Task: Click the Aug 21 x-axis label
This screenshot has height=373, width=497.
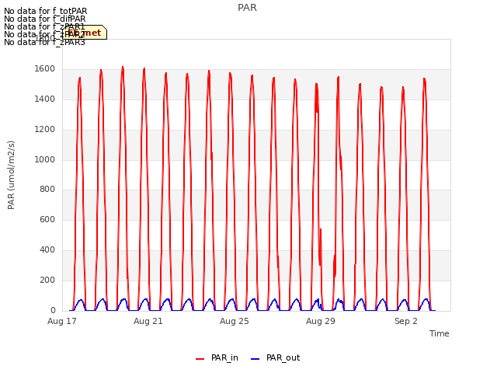Action: point(148,321)
